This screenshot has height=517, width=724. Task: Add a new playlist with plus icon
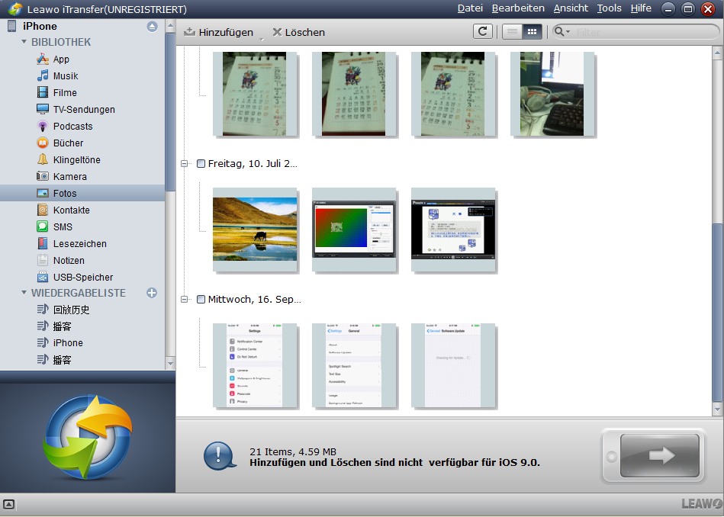tap(152, 293)
